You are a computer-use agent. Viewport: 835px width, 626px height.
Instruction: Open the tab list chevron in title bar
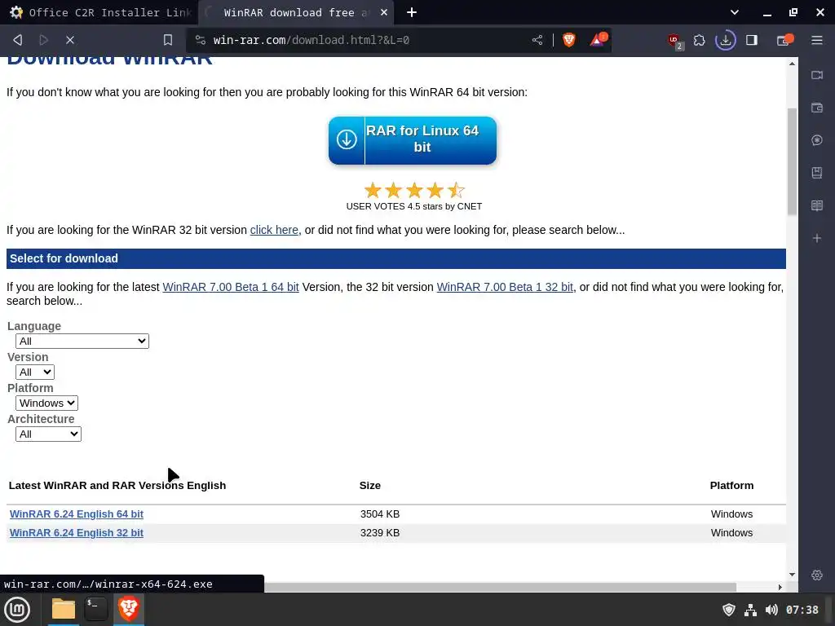pyautogui.click(x=735, y=12)
